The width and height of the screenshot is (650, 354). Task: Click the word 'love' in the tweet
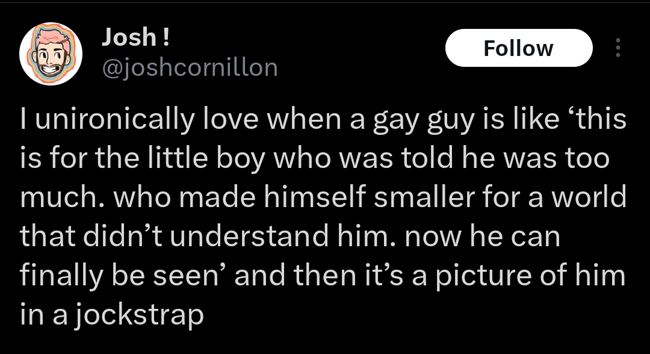pyautogui.click(x=218, y=119)
